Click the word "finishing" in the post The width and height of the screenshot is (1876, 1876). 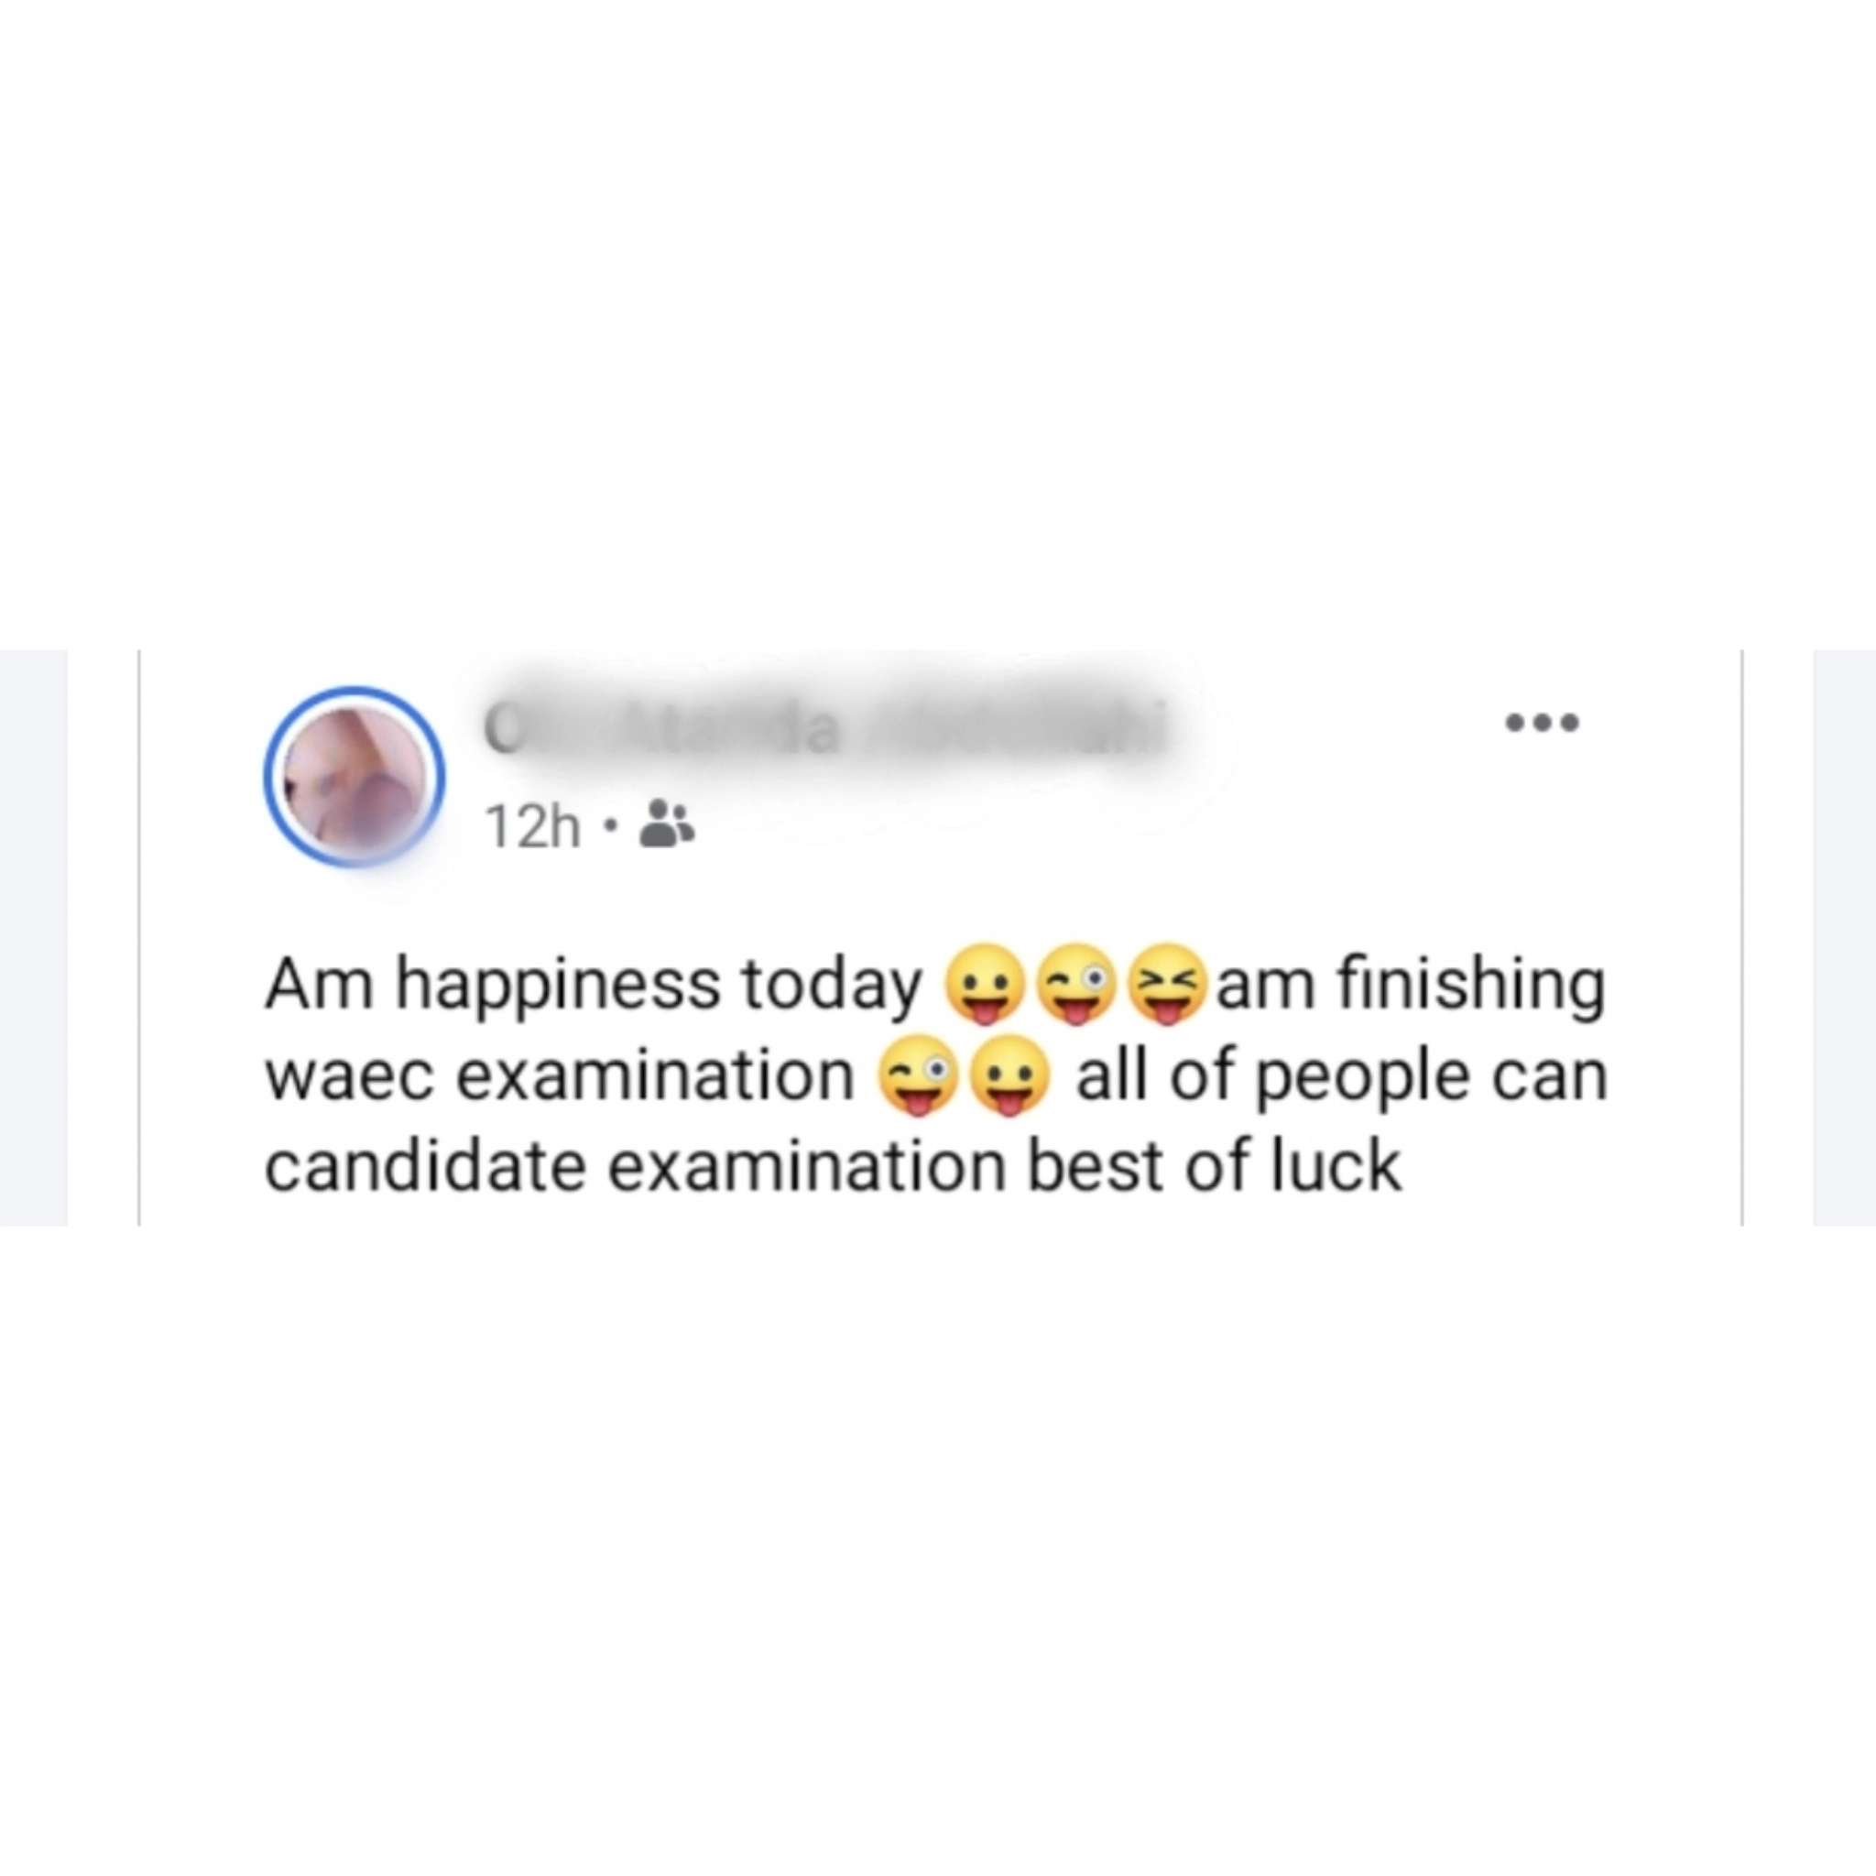pos(1471,987)
